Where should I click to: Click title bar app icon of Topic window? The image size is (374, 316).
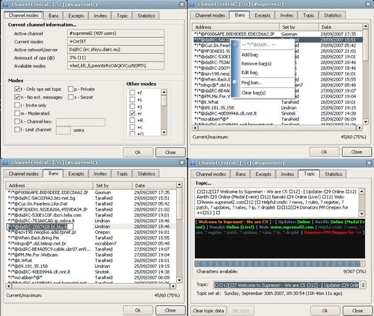pos(193,163)
